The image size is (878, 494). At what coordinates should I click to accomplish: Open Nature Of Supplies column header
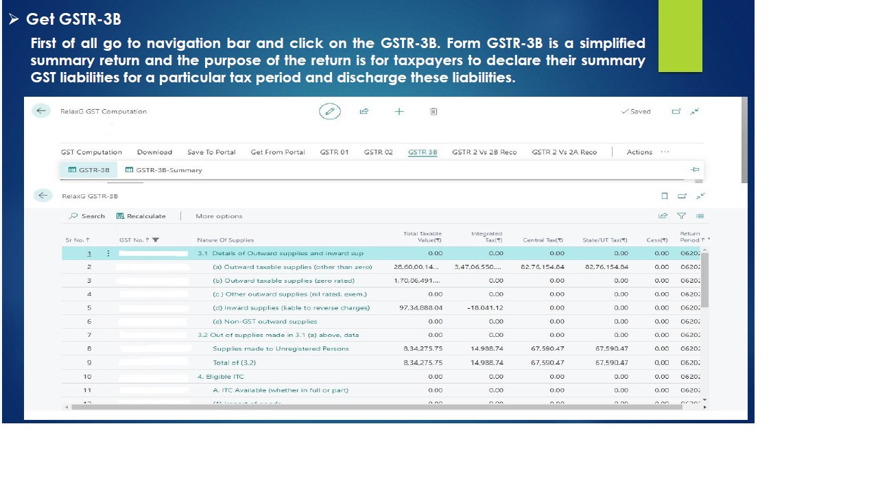pos(225,240)
